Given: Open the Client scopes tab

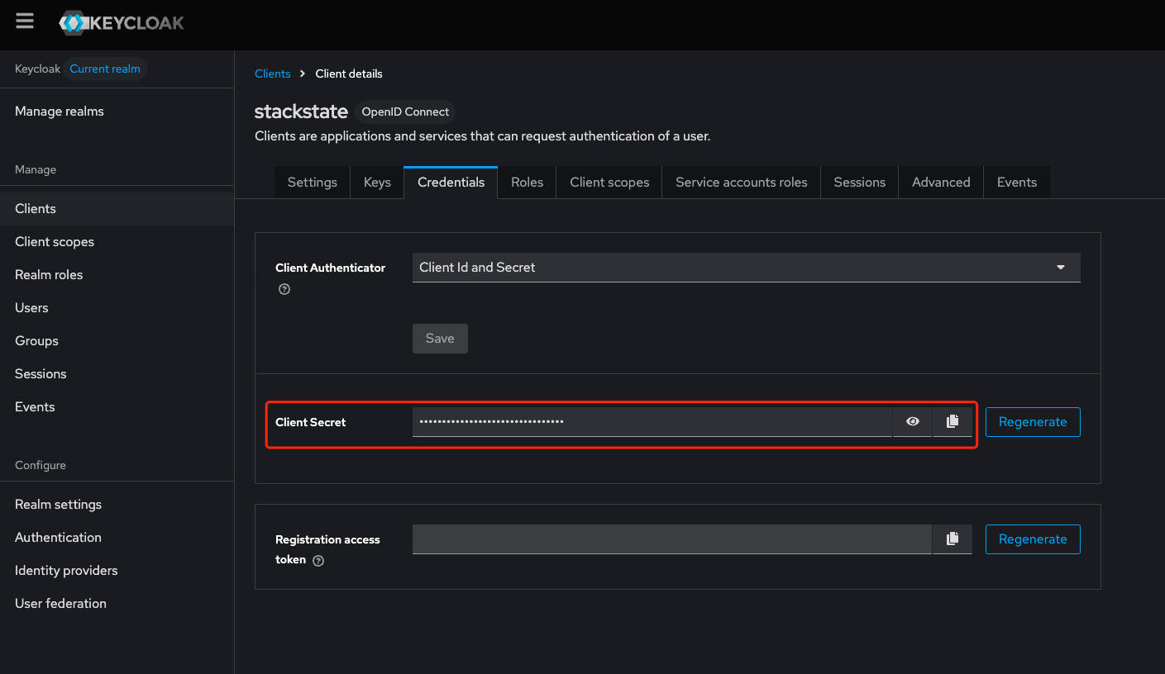Looking at the screenshot, I should point(609,183).
